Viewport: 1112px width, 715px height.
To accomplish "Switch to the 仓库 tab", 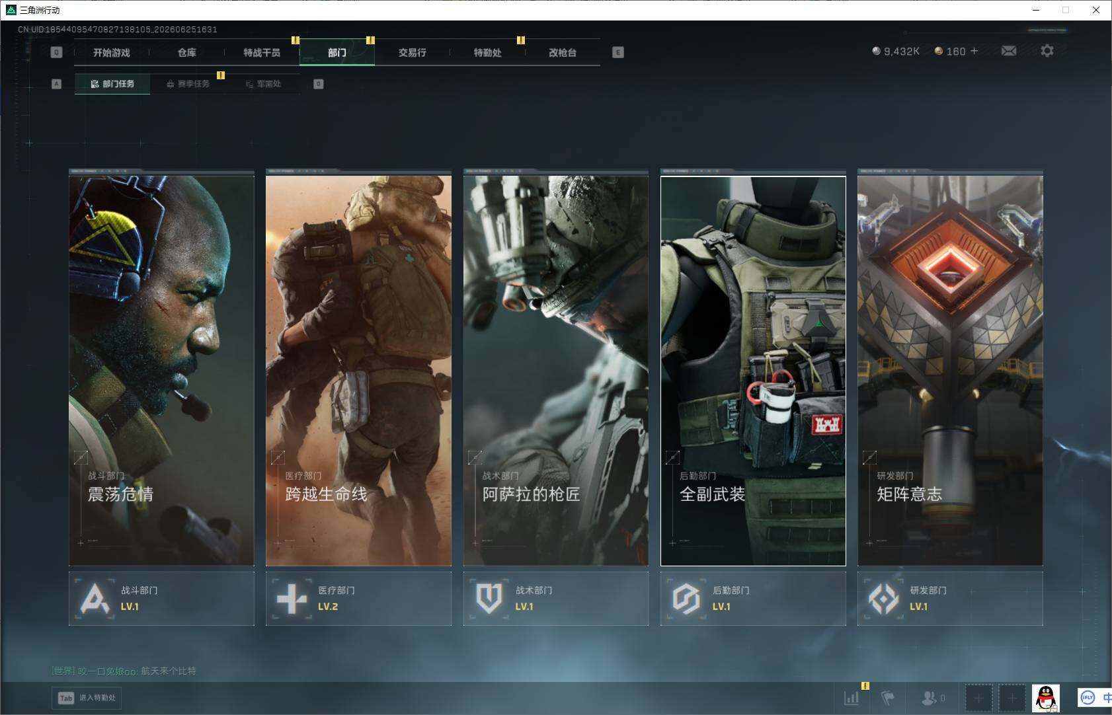I will pos(187,52).
